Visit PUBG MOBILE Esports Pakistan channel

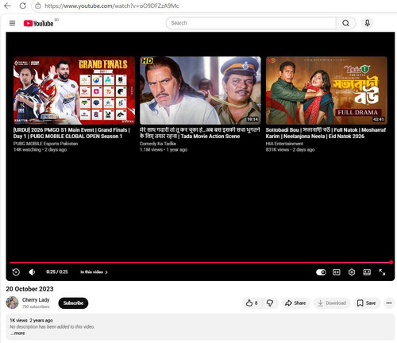point(45,144)
